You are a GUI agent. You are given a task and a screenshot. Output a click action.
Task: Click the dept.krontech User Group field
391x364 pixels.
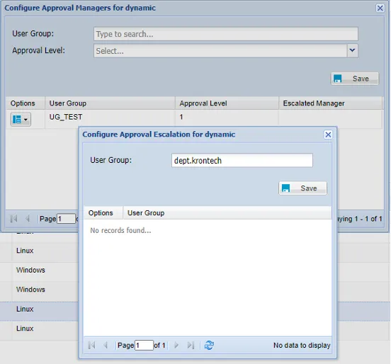[x=242, y=160]
